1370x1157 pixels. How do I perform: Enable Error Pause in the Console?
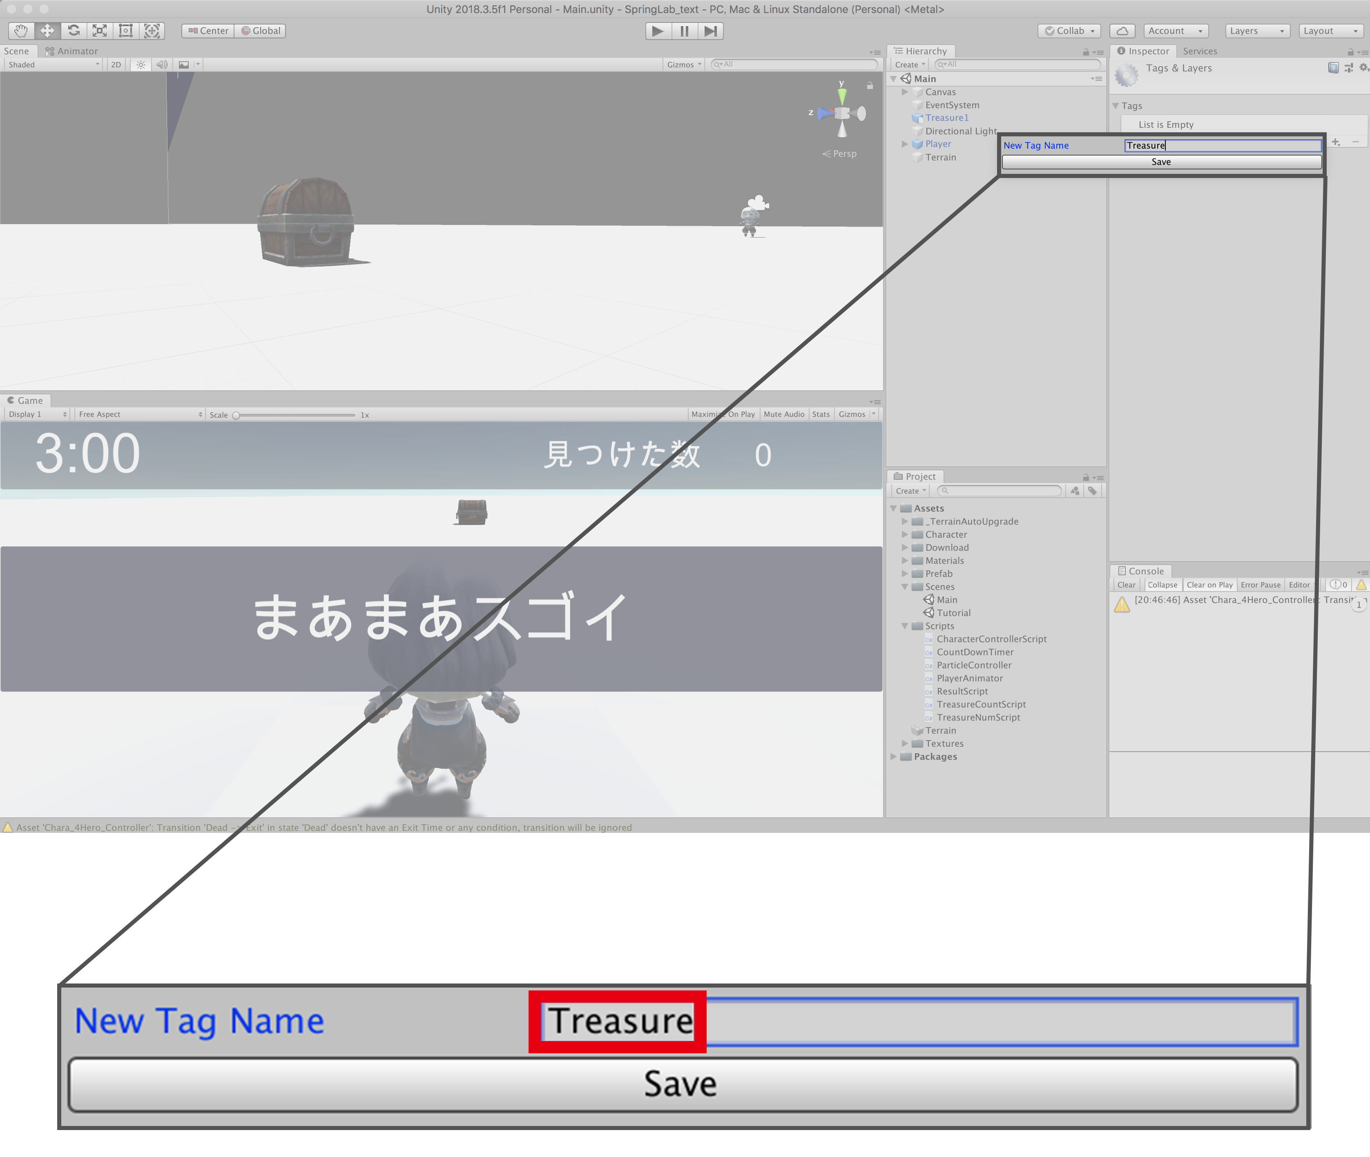coord(1260,584)
